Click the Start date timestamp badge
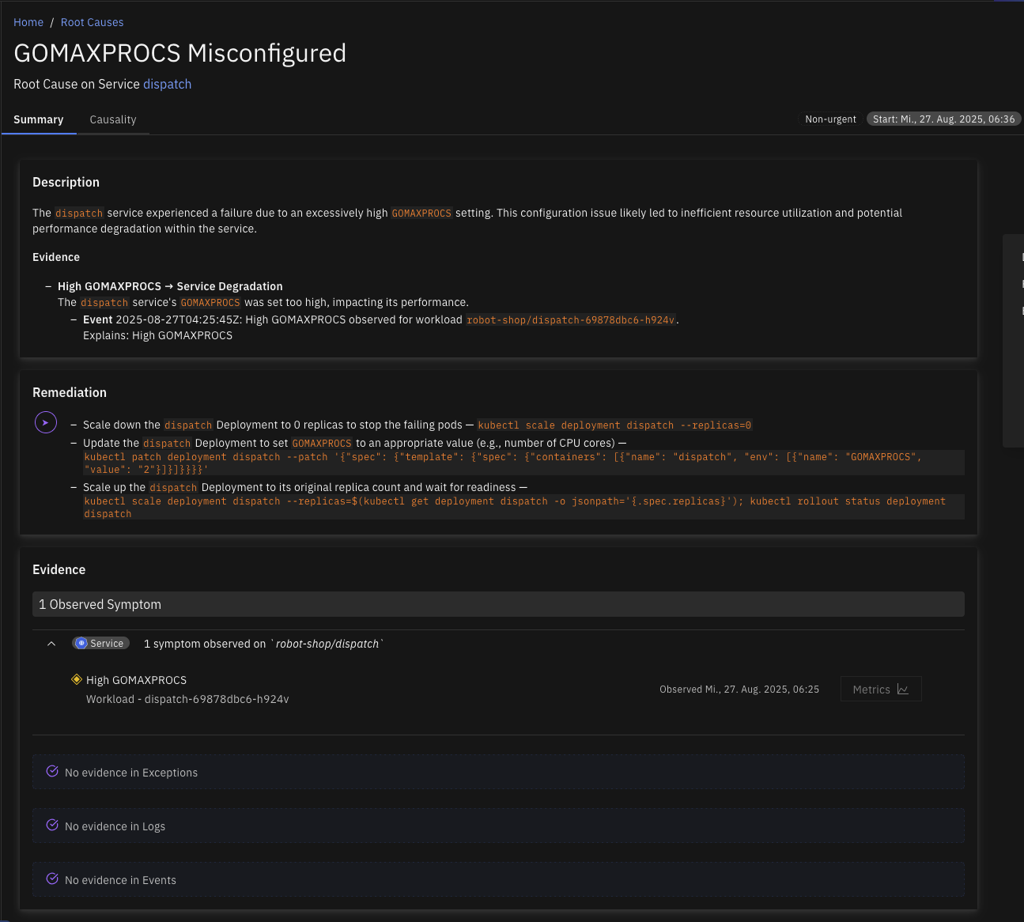This screenshot has width=1024, height=922. tap(943, 119)
